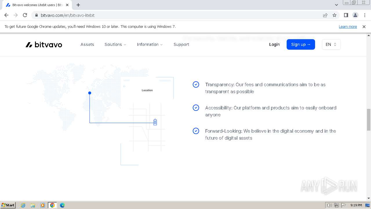371x209 pixels.
Task: Open the Windows Start menu
Action: point(8,205)
